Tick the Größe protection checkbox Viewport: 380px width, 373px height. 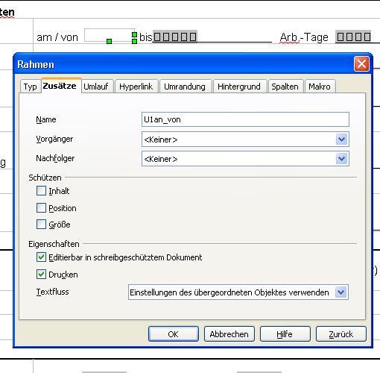coord(41,225)
